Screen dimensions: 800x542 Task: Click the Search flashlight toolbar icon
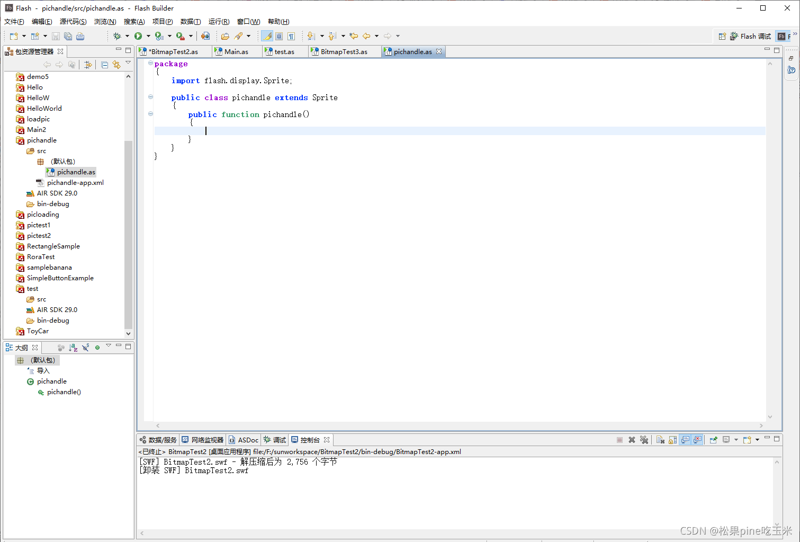[238, 36]
